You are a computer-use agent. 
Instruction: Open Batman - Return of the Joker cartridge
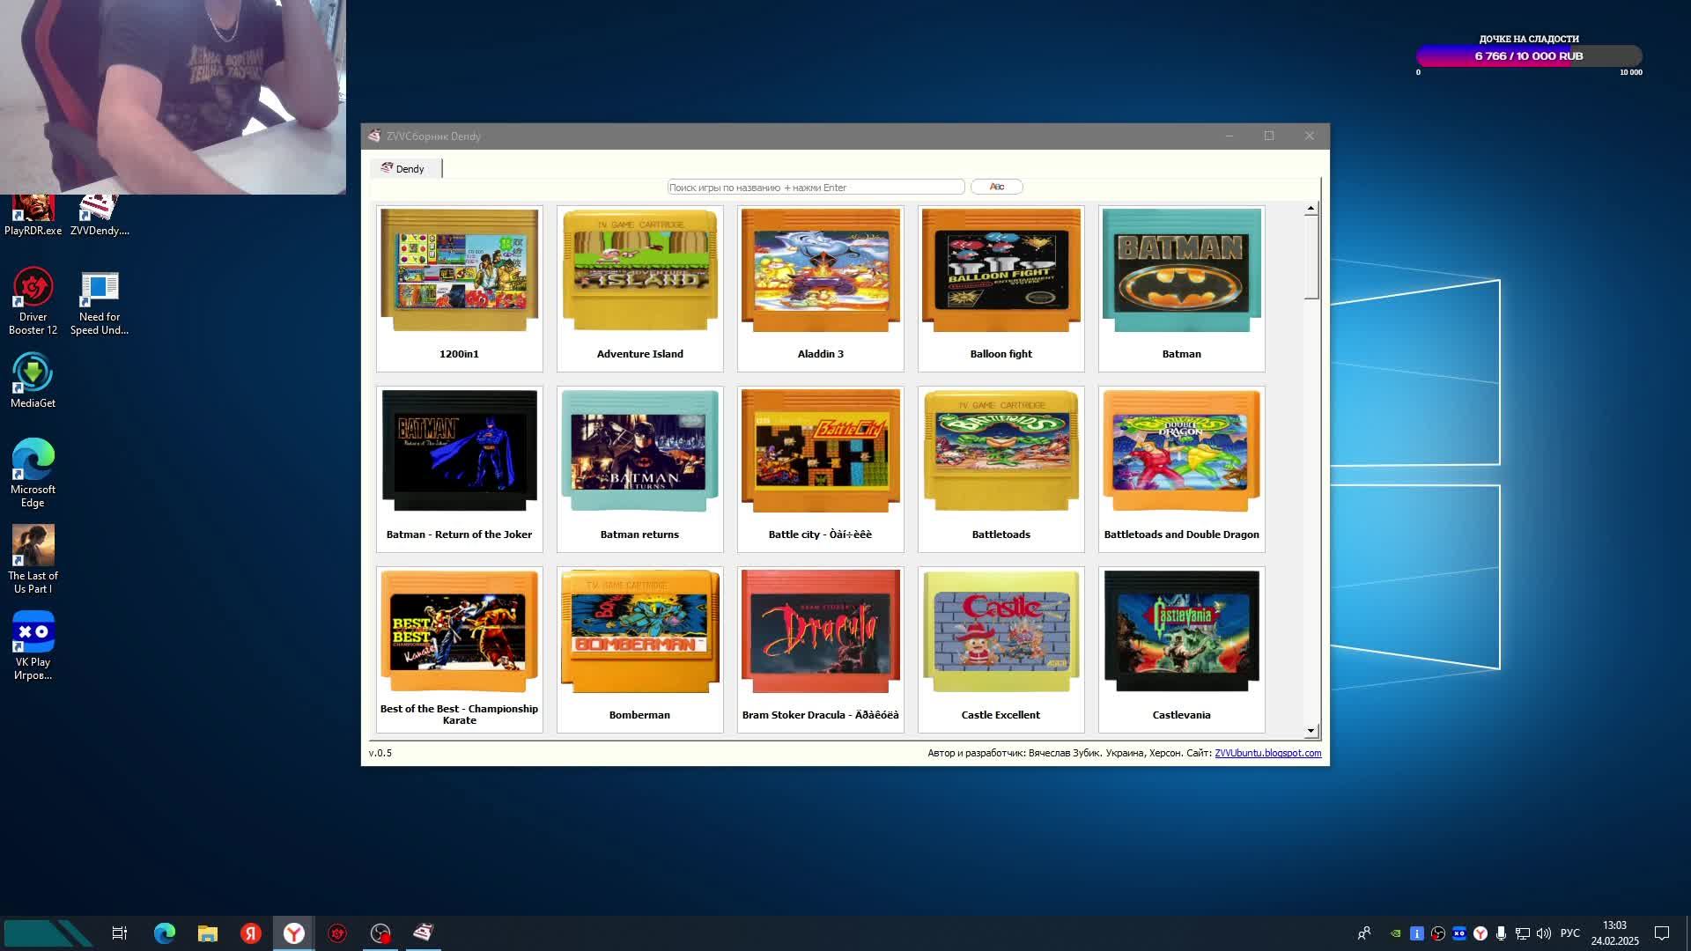click(x=459, y=468)
